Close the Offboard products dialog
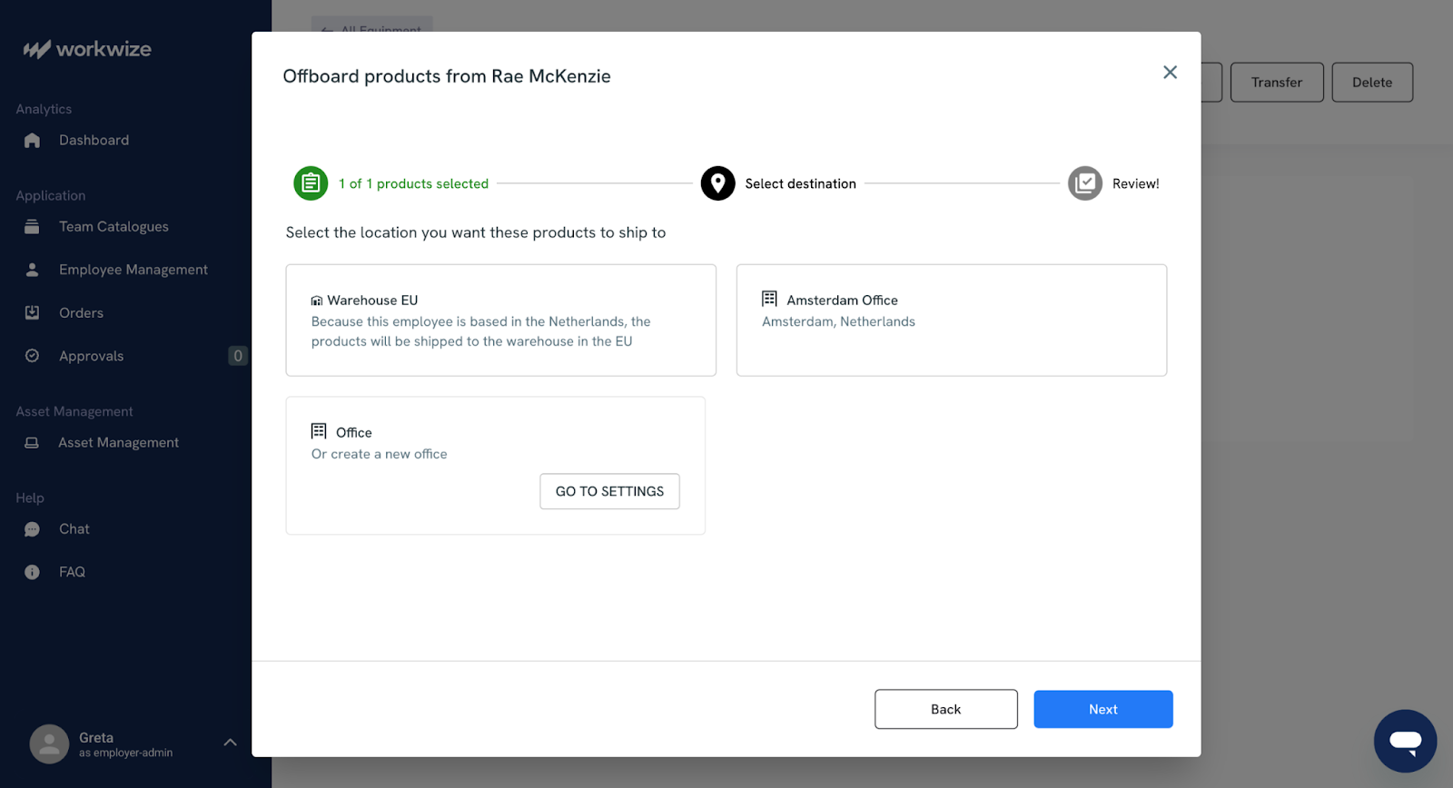Image resolution: width=1453 pixels, height=788 pixels. [x=1170, y=73]
